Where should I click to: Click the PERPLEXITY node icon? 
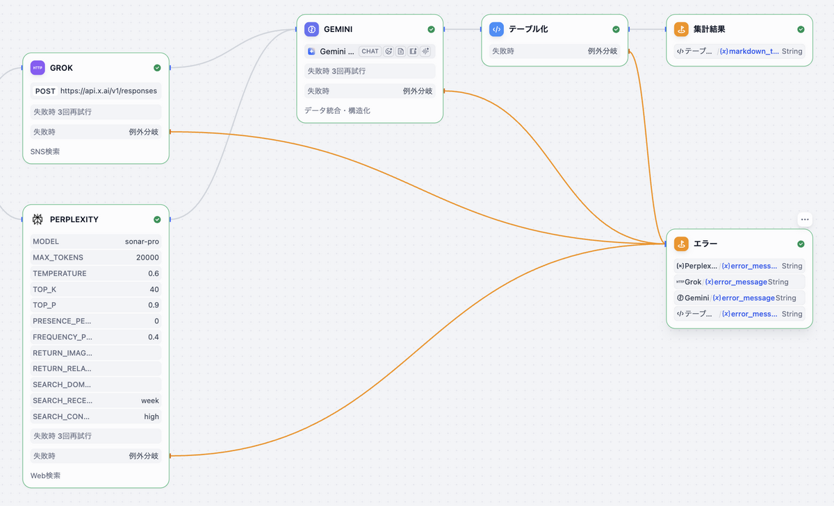click(x=38, y=219)
